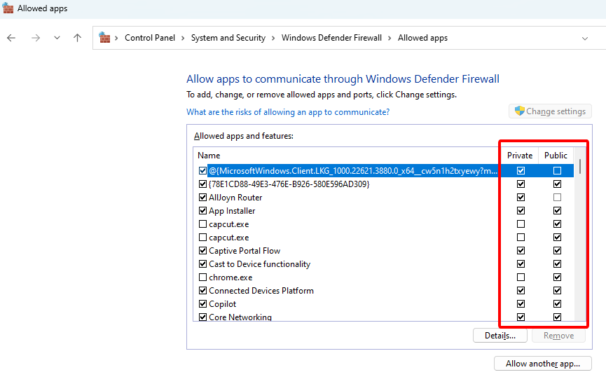Viewport: 606px width, 384px height.
Task: Uncheck Cast to Device functionality name checkbox
Action: coord(202,263)
